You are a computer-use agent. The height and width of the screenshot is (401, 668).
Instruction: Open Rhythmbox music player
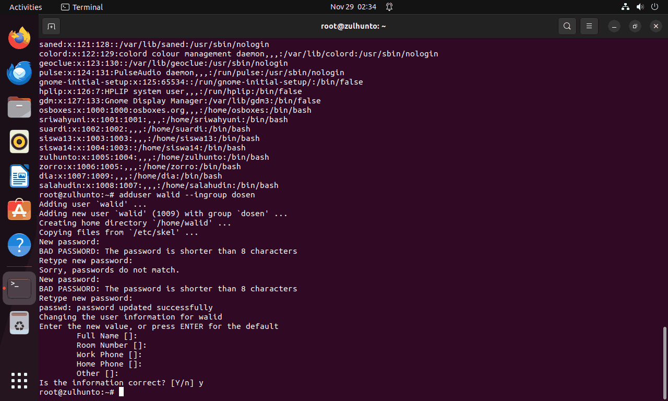coord(19,141)
